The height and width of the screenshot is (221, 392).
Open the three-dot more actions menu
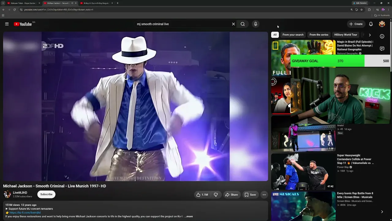264,195
